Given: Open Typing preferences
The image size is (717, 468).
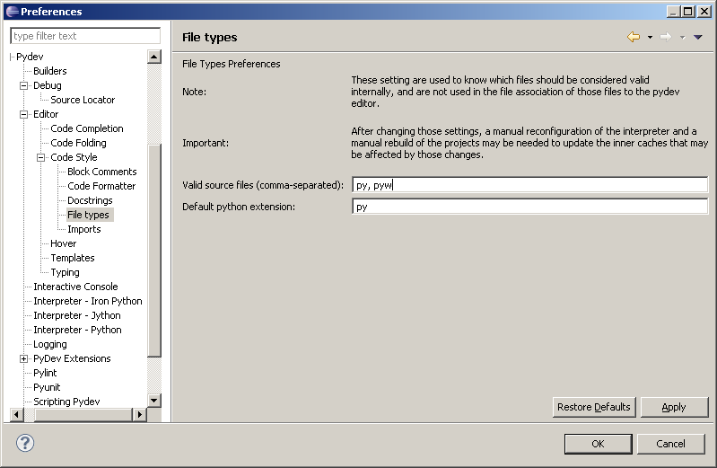Looking at the screenshot, I should pos(65,272).
